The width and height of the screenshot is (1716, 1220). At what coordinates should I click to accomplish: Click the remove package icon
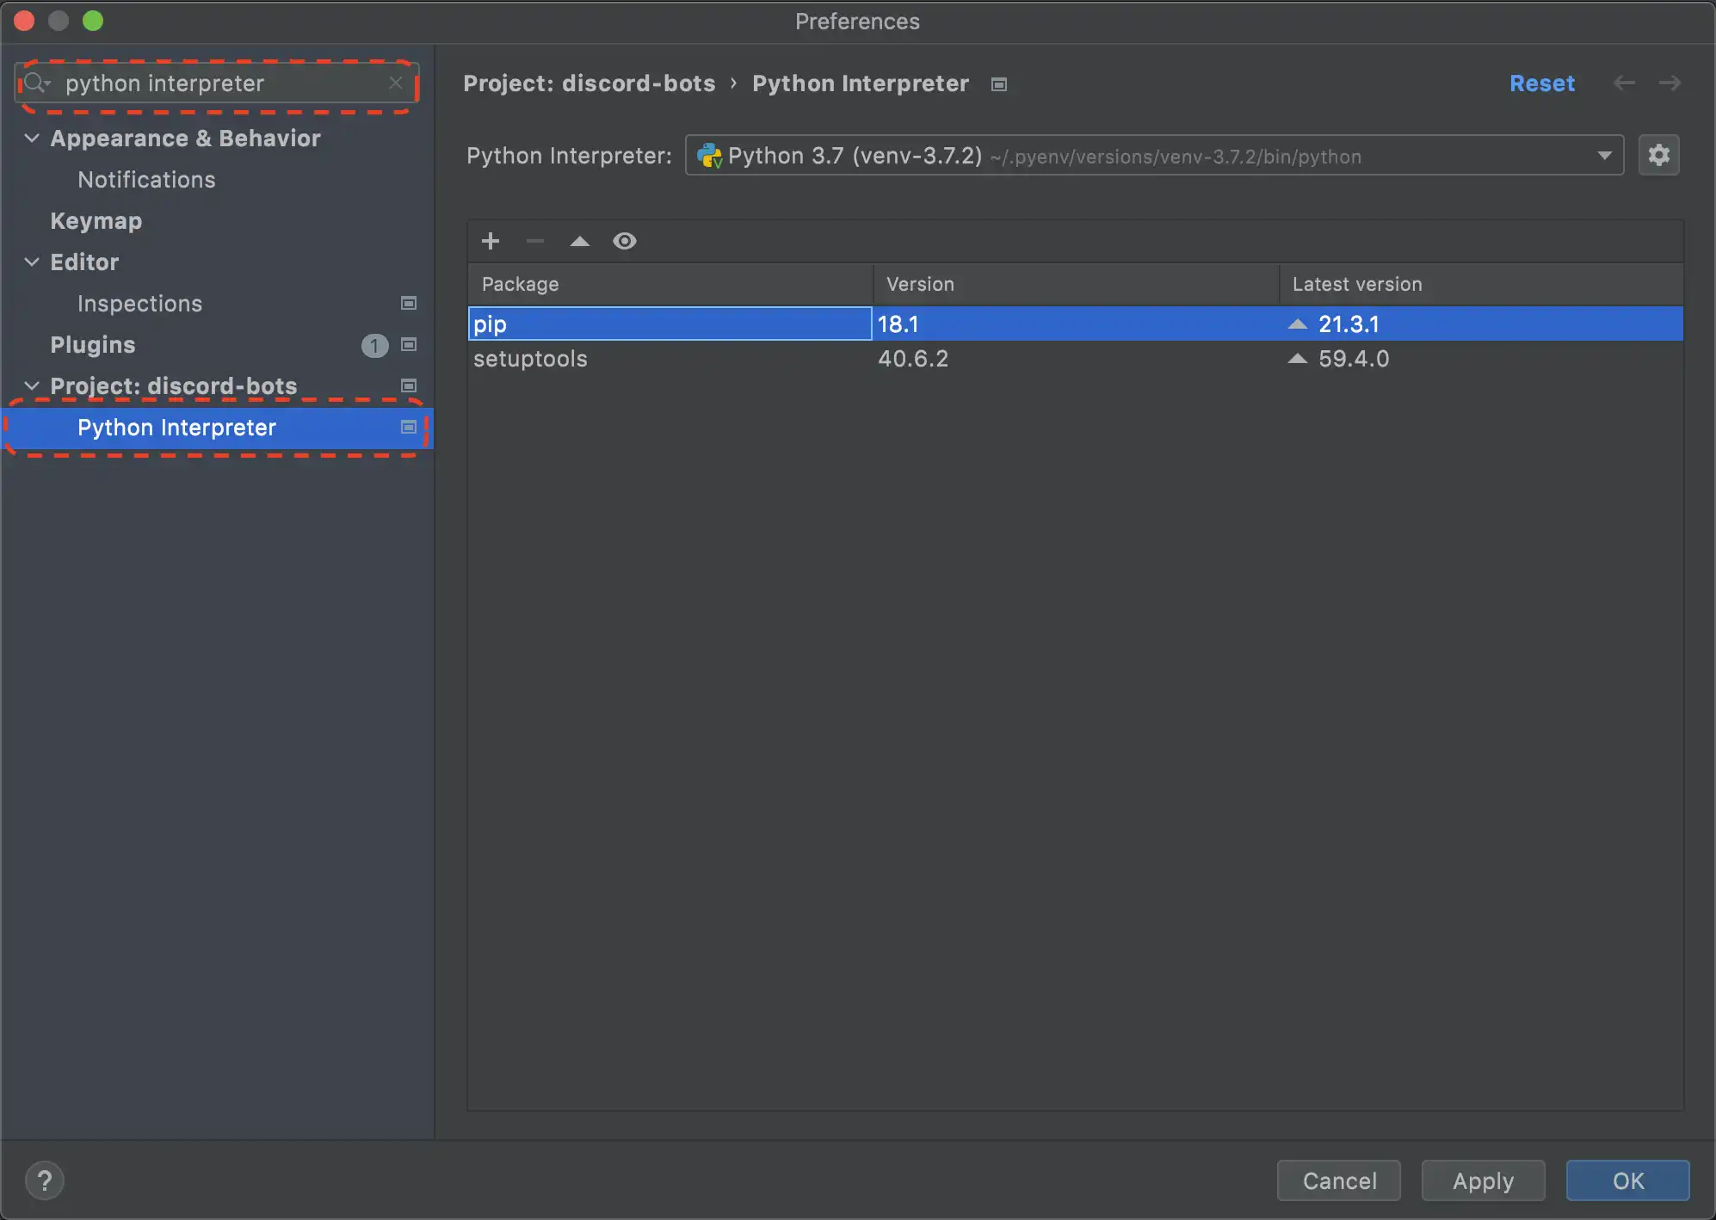click(534, 240)
